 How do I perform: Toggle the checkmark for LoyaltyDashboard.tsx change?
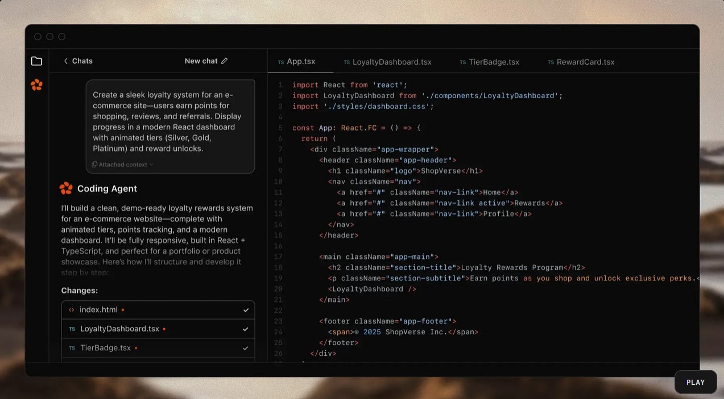(246, 329)
